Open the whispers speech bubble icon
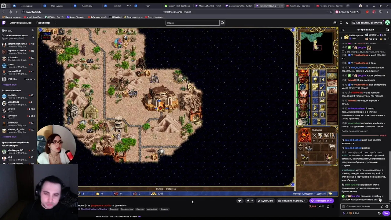 341,23
